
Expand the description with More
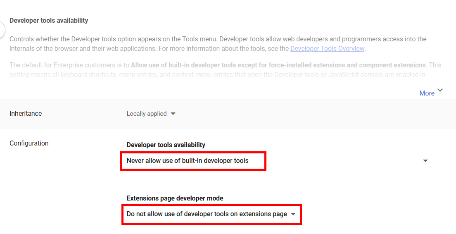coord(427,93)
